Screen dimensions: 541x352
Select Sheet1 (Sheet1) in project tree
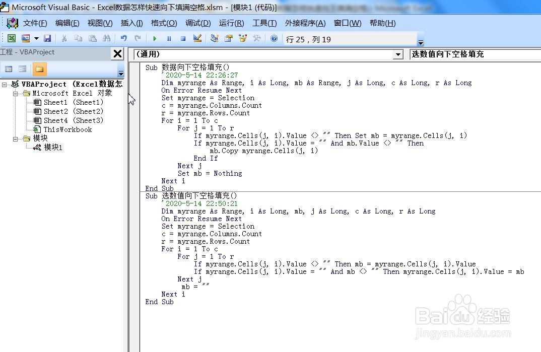click(x=73, y=102)
